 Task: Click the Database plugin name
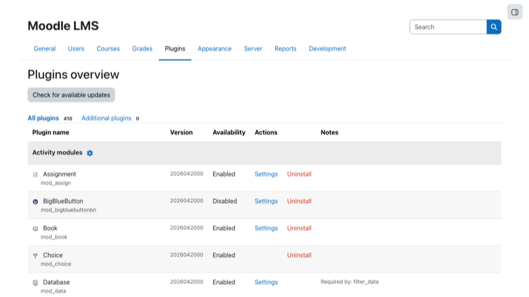coord(56,282)
